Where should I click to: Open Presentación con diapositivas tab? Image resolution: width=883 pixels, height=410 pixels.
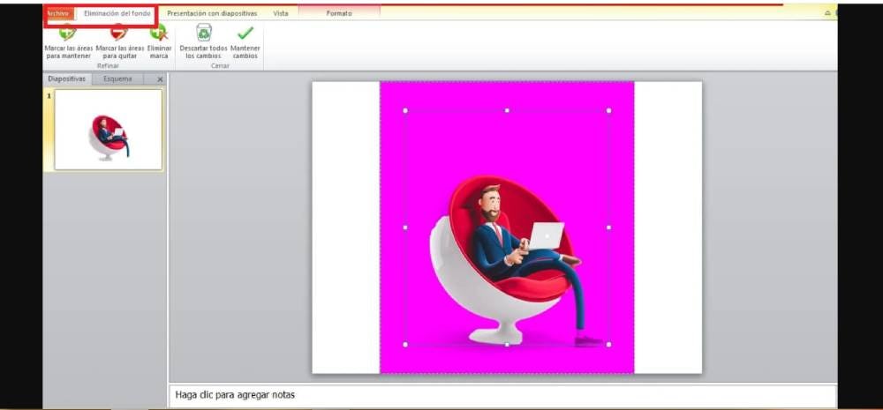pyautogui.click(x=212, y=13)
